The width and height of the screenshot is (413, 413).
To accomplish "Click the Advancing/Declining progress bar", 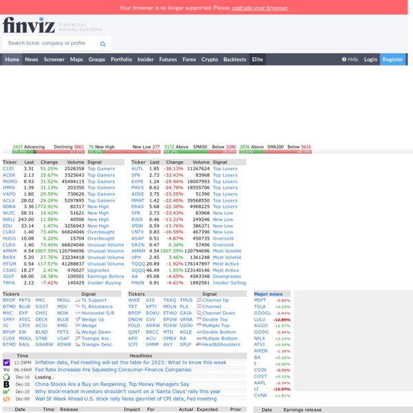I will tap(48, 151).
